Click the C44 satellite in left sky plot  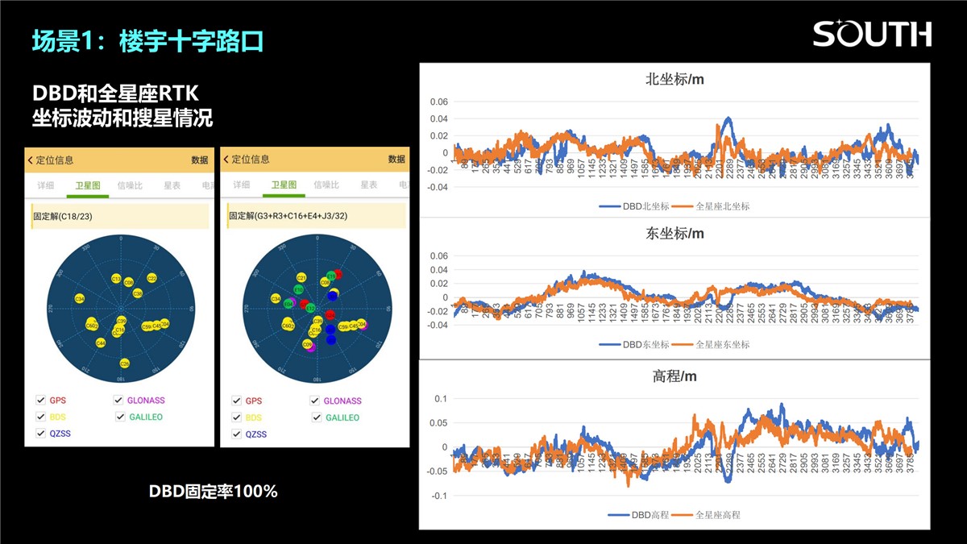101,343
